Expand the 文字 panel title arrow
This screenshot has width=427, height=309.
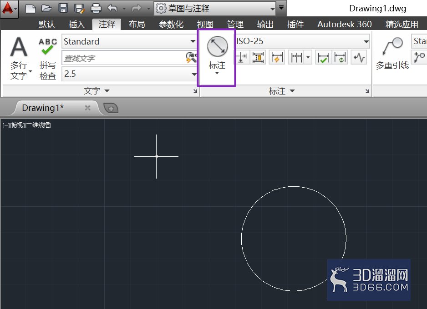(107, 91)
